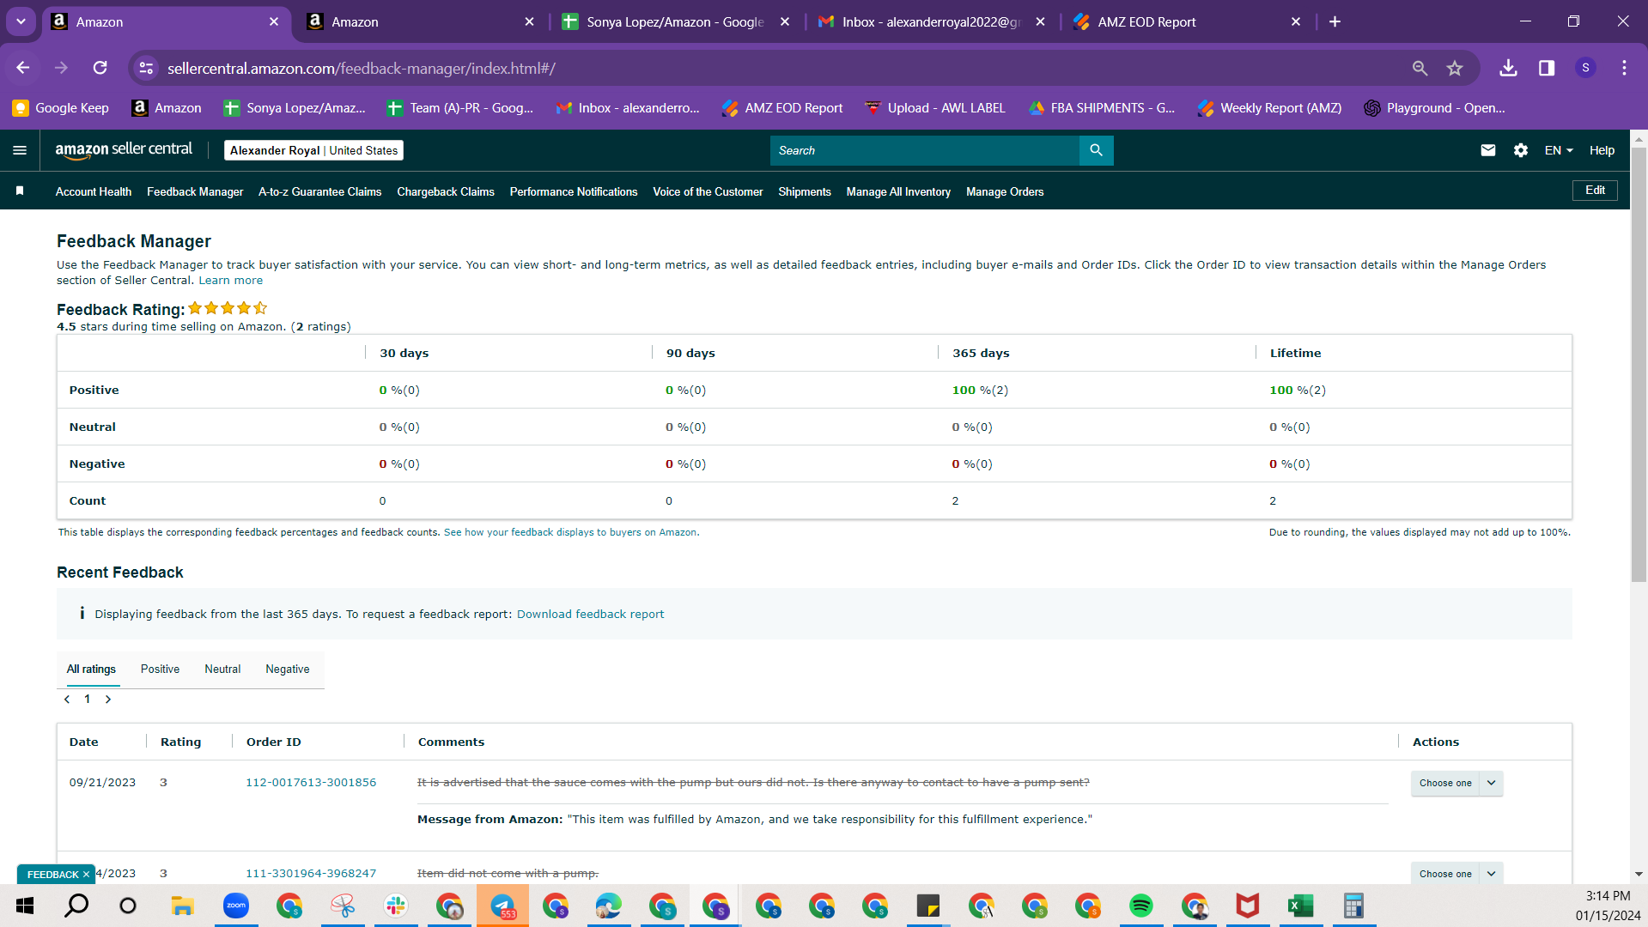Open File Explorer from the taskbar
The height and width of the screenshot is (927, 1648).
click(x=182, y=906)
